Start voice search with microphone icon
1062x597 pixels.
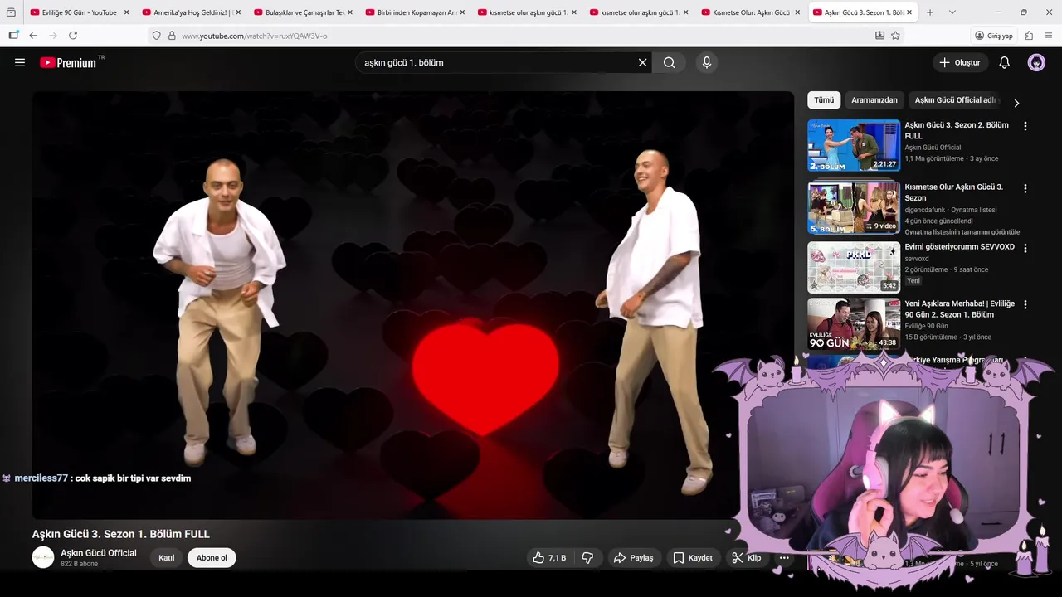pos(706,62)
